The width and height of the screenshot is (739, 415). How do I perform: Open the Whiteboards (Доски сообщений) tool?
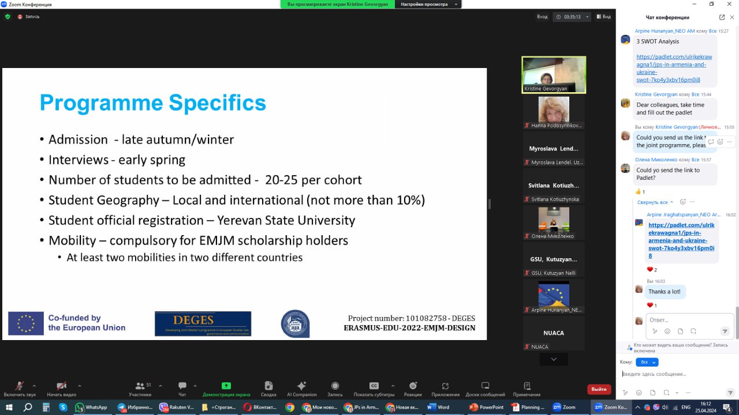click(485, 386)
